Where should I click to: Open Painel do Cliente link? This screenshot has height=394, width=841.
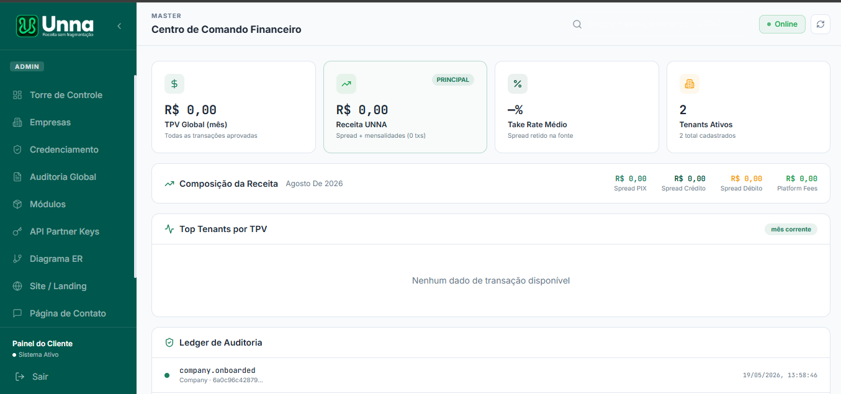click(x=42, y=344)
